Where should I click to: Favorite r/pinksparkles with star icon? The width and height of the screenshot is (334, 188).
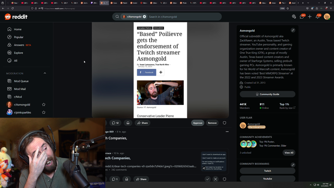tap(44, 112)
